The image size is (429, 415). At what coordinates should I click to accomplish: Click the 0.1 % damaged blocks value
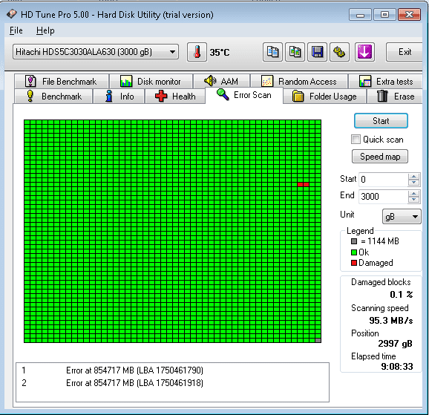coord(402,294)
